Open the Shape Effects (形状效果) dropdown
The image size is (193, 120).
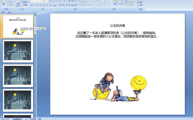coord(130,5)
